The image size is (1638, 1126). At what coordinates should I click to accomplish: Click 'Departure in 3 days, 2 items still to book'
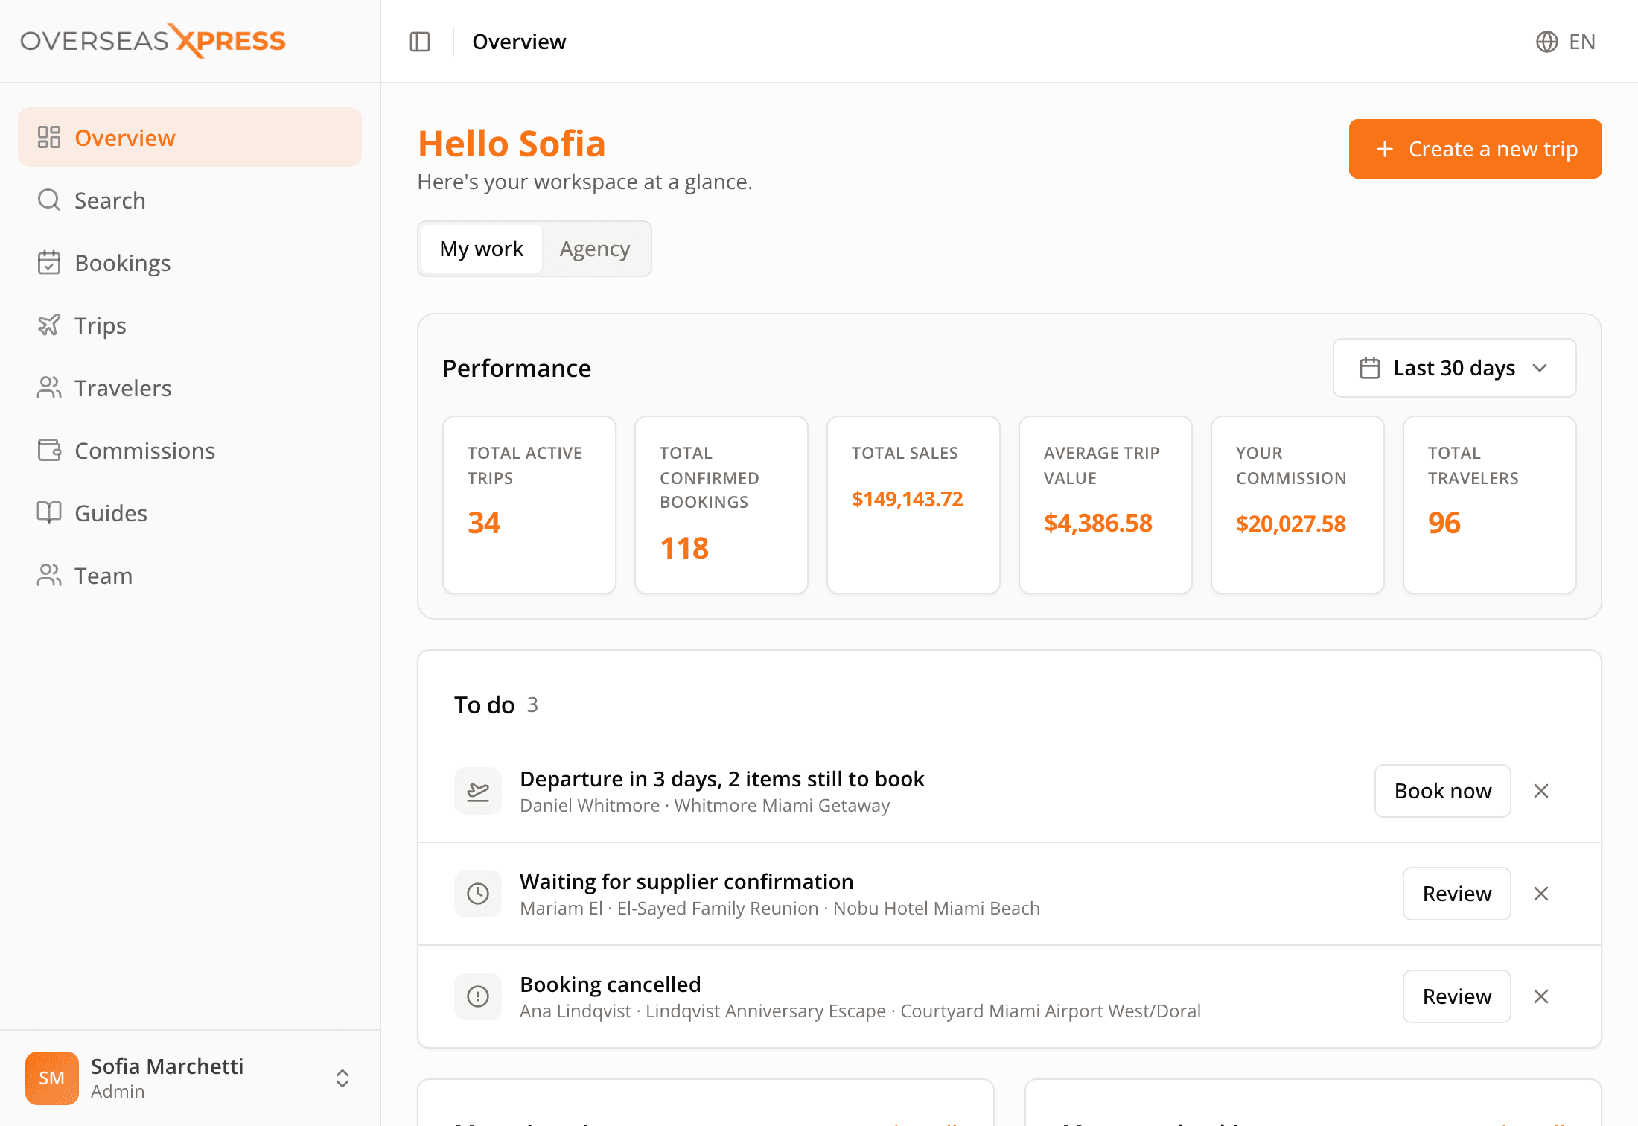[x=721, y=779]
